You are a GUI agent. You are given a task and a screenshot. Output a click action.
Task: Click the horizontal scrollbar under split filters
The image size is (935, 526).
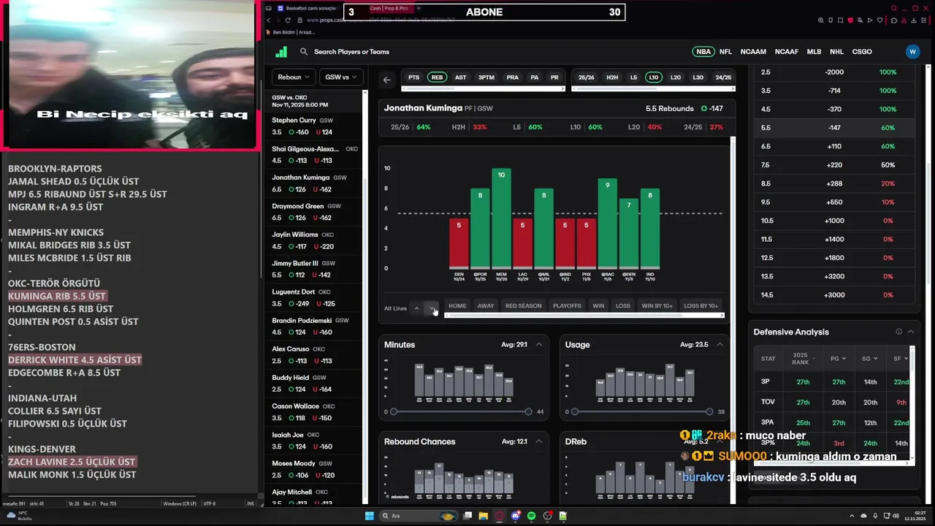point(584,316)
